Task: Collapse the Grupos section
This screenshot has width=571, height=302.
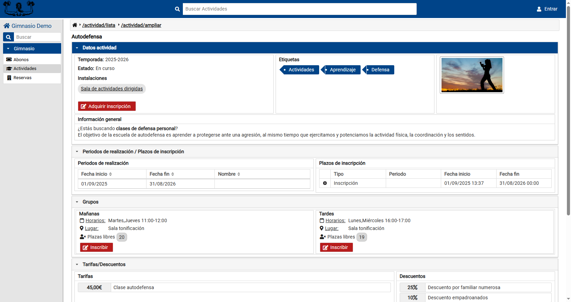Action: 77,202
